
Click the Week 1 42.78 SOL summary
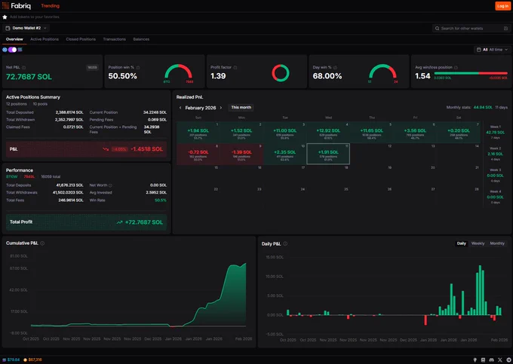click(496, 132)
